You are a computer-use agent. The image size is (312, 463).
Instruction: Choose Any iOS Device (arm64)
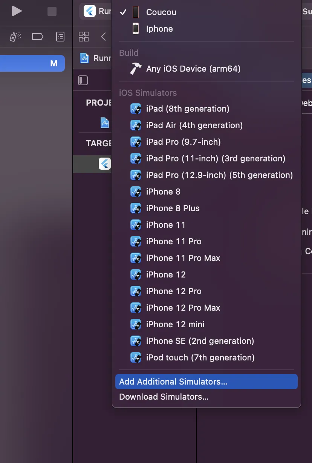point(206,69)
